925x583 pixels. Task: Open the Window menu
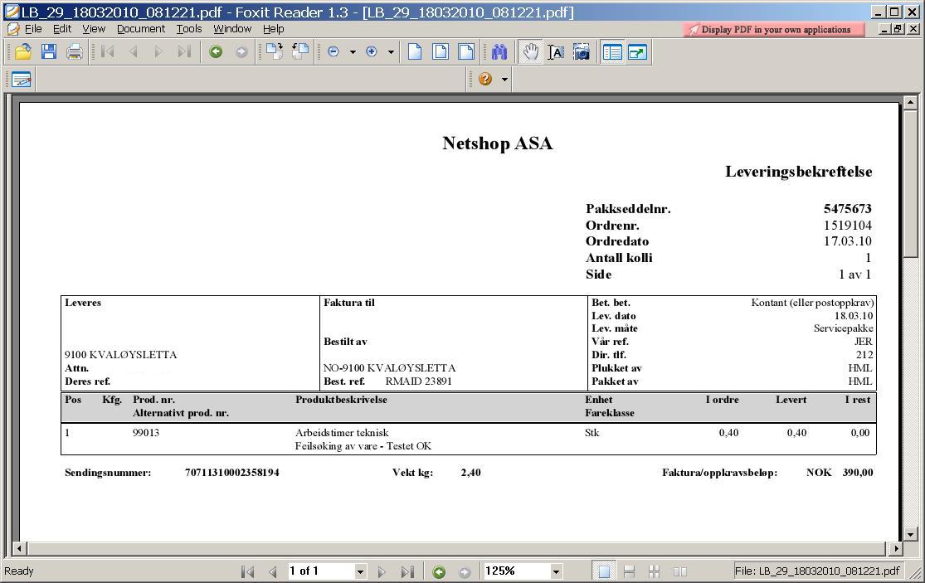point(231,28)
